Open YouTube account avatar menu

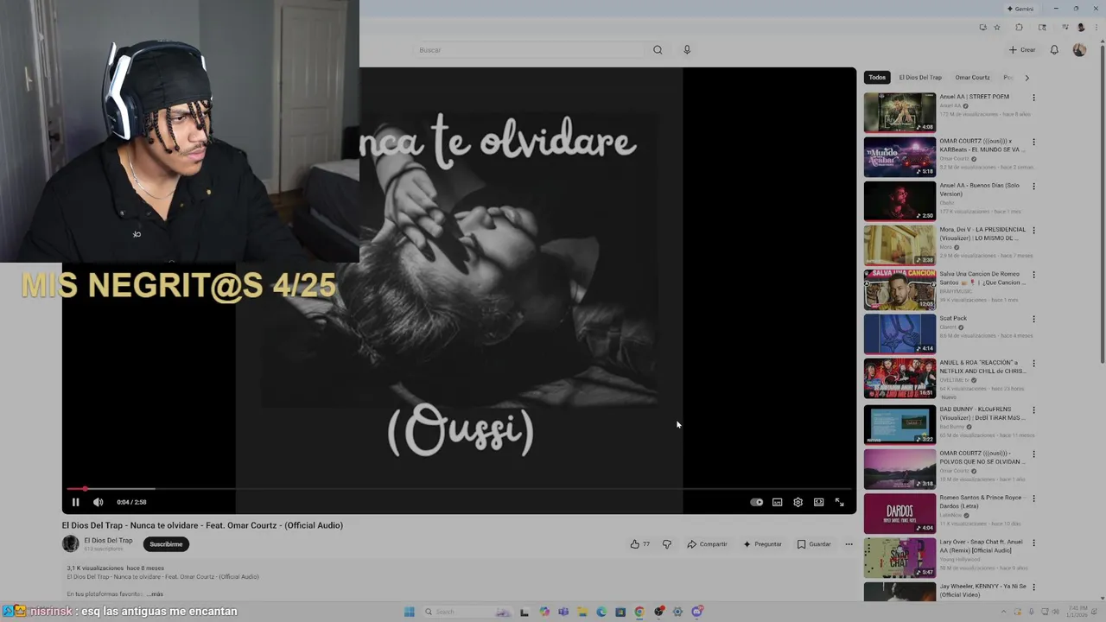[x=1079, y=50]
